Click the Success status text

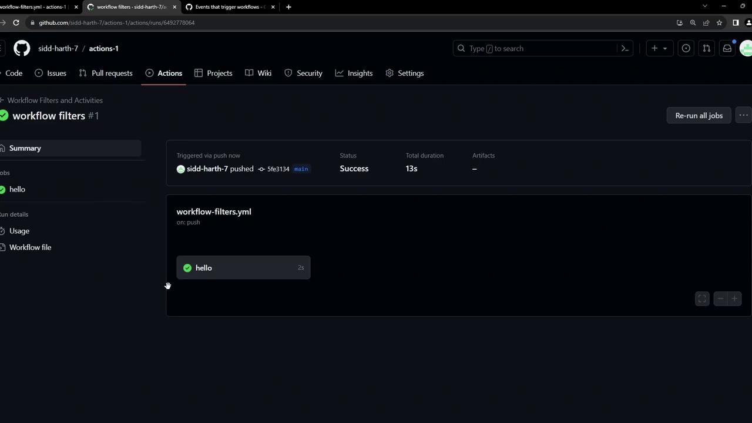[x=354, y=169]
